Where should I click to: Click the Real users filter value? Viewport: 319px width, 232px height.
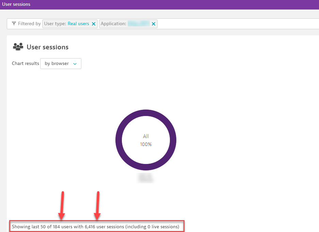point(78,24)
